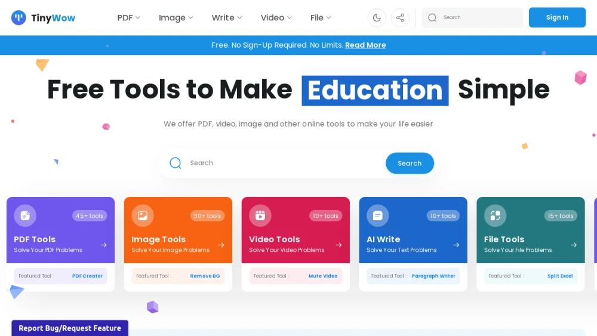Click the Video Tools card clapper icon

[x=260, y=215]
